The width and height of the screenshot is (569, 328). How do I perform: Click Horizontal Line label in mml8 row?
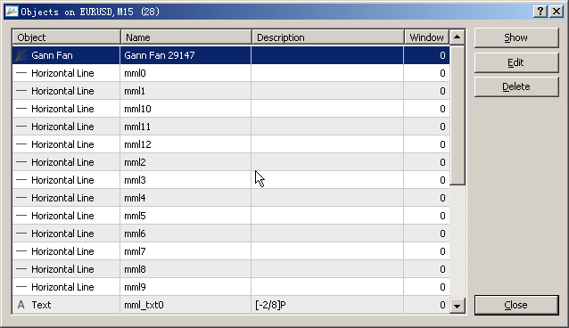pyautogui.click(x=62, y=269)
